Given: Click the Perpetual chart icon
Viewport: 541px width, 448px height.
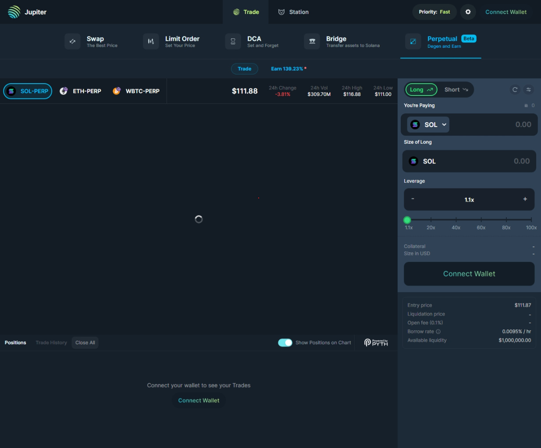Looking at the screenshot, I should [413, 42].
